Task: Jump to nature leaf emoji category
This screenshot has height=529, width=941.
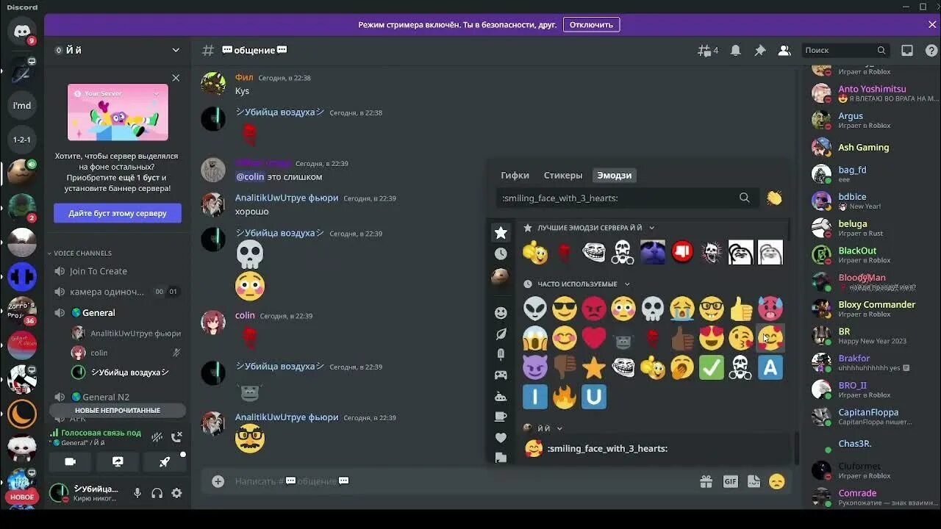Action: tap(501, 334)
